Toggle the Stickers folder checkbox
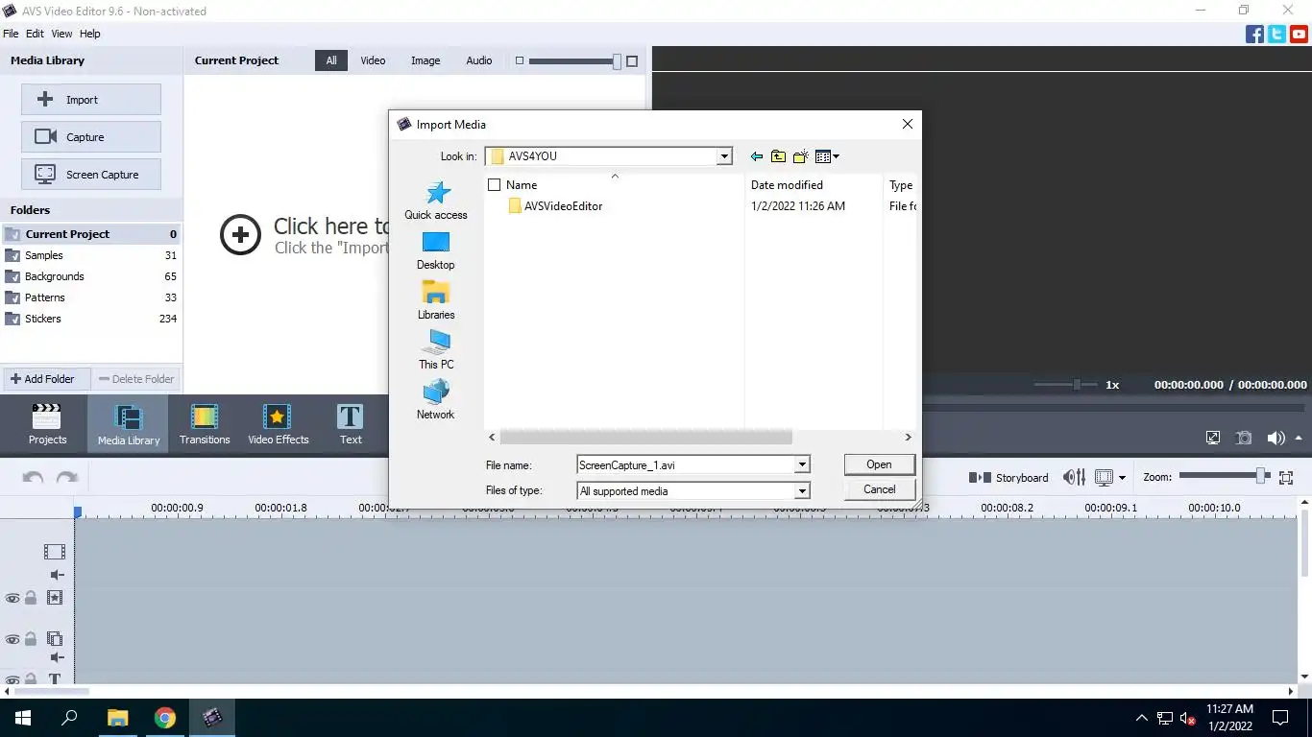Viewport: 1312px width, 737px height. pyautogui.click(x=12, y=319)
